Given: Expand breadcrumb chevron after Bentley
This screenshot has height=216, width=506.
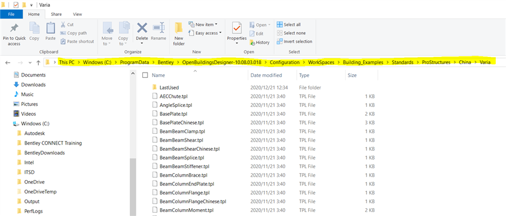Looking at the screenshot, I should [x=177, y=62].
